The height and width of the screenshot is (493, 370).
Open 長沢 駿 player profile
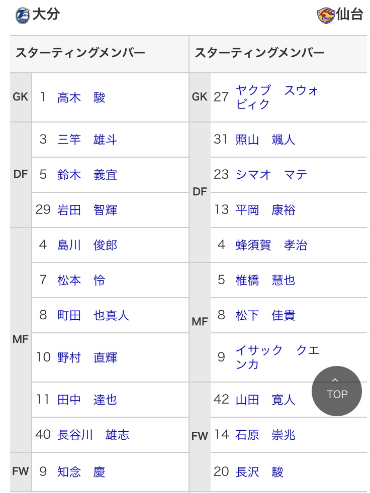(x=259, y=472)
